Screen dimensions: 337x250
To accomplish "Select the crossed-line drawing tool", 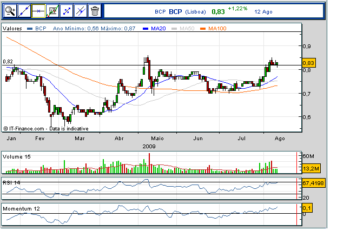I will click(80, 10).
